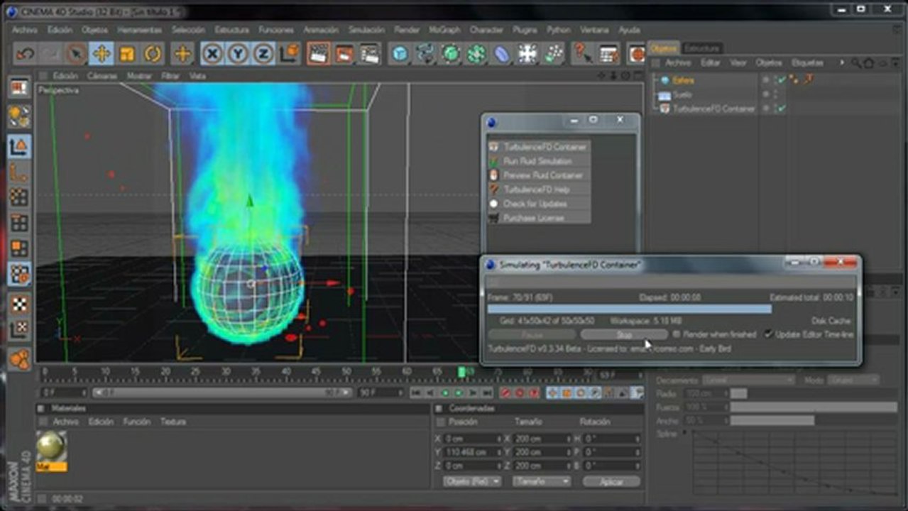Image resolution: width=908 pixels, height=511 pixels.
Task: Open the Decaimiento dropdown
Action: [x=749, y=380]
